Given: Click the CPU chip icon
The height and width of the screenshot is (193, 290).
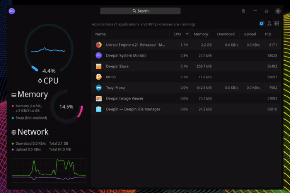Looking at the screenshot, I should (40, 81).
